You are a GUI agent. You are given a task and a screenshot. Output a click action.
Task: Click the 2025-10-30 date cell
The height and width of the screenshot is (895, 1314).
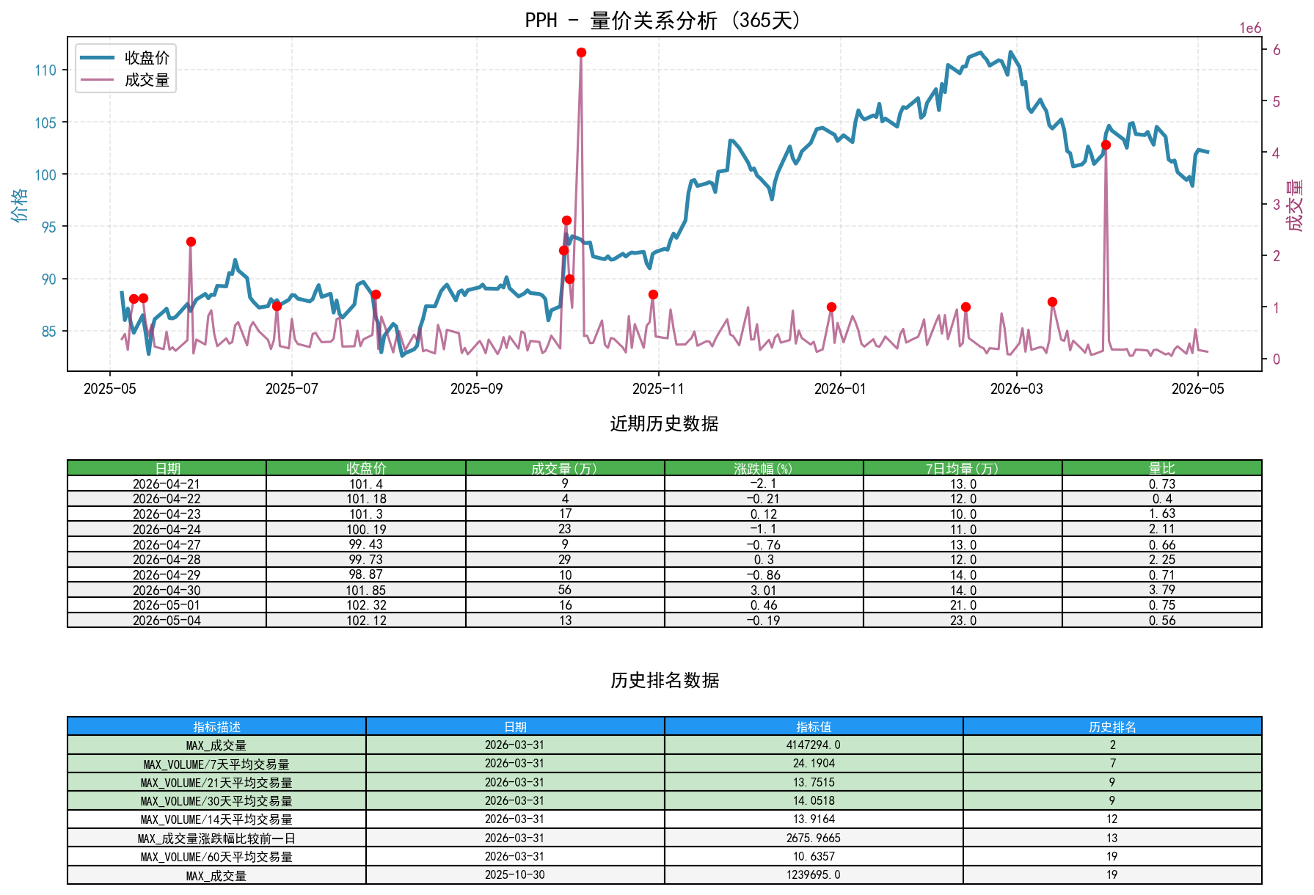point(515,875)
